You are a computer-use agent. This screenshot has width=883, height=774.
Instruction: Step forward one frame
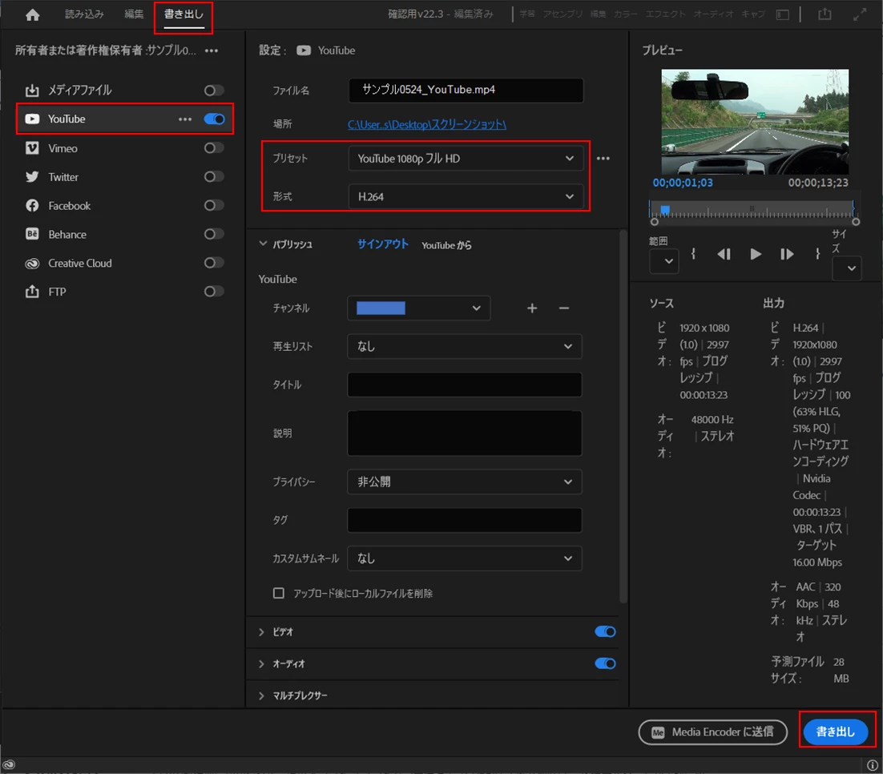click(787, 255)
